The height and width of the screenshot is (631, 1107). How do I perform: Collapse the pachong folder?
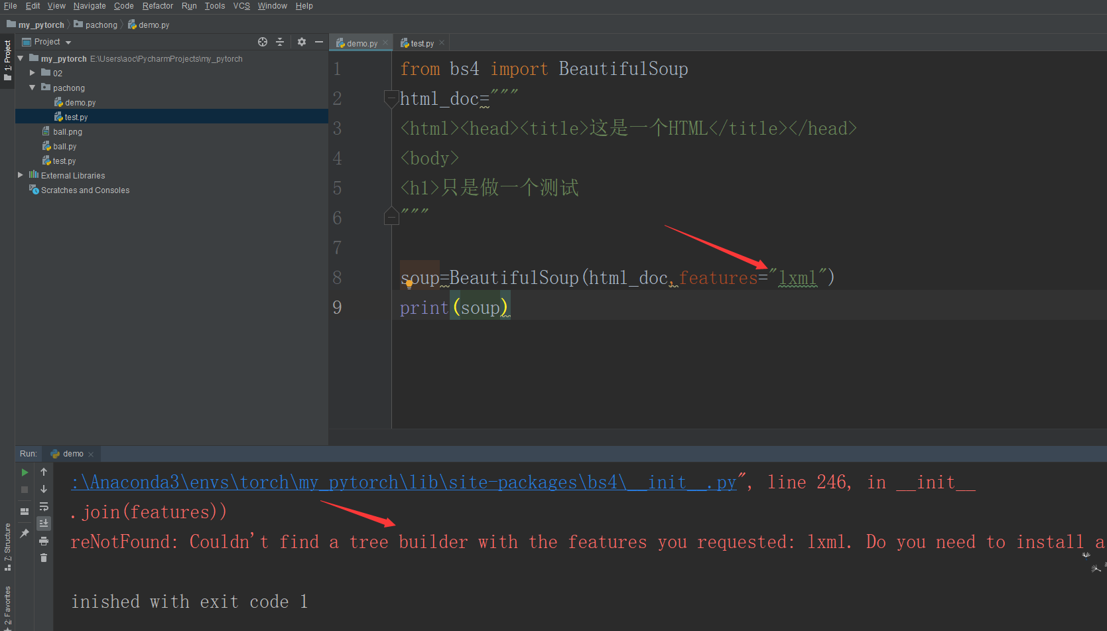32,88
